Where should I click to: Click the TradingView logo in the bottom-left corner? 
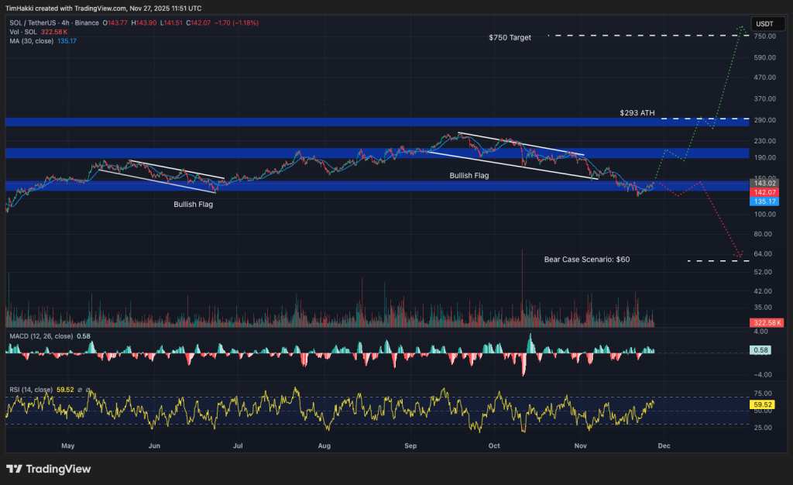[x=12, y=469]
